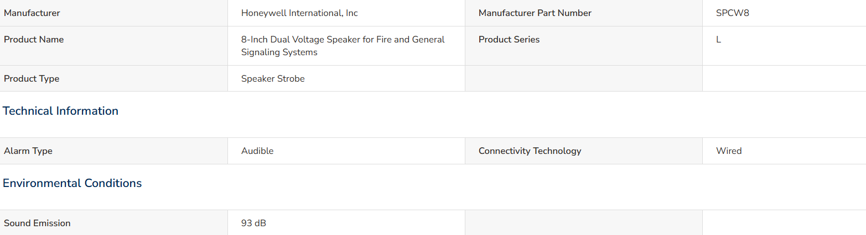
Task: Click the Sound Emission label
Action: (x=37, y=223)
